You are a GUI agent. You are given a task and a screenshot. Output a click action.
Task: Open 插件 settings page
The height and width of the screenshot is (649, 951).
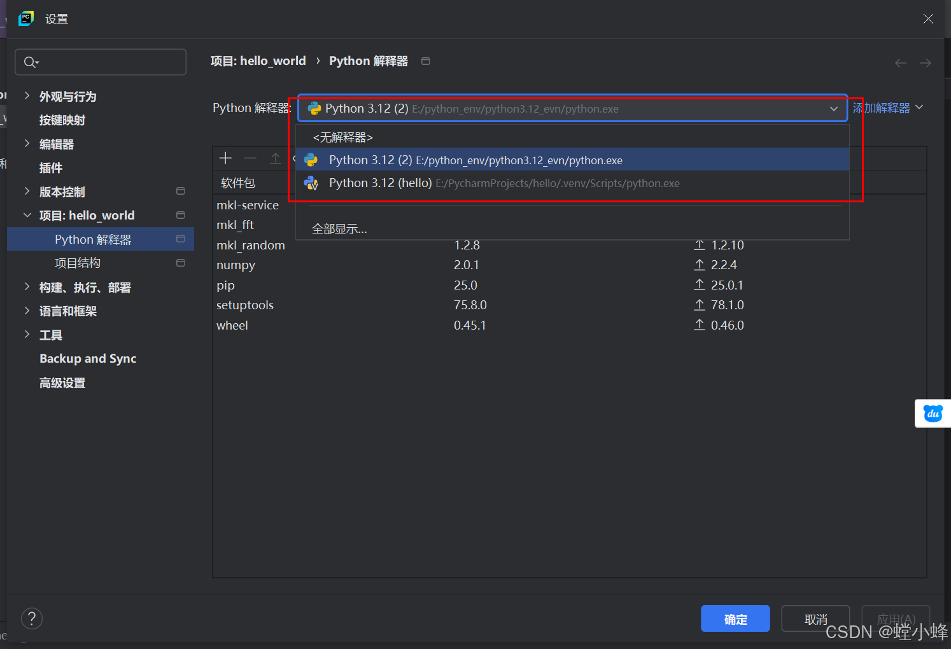point(51,167)
